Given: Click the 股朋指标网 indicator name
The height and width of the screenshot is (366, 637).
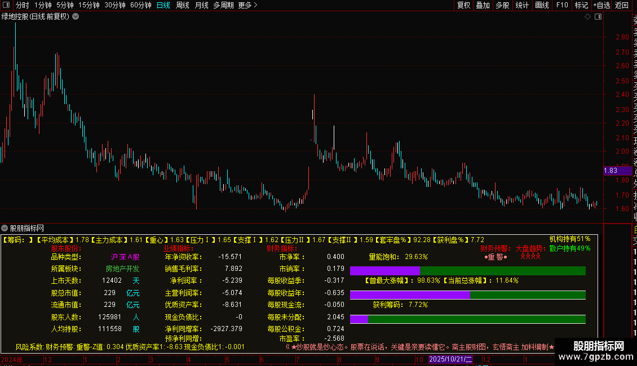Looking at the screenshot, I should tap(27, 229).
